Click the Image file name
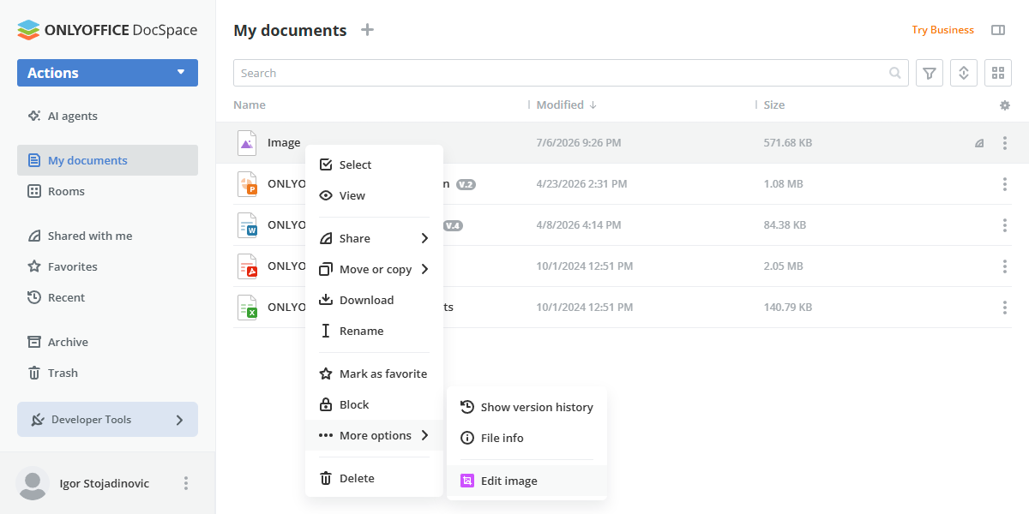Screen dimensions: 1029x514 (284, 143)
